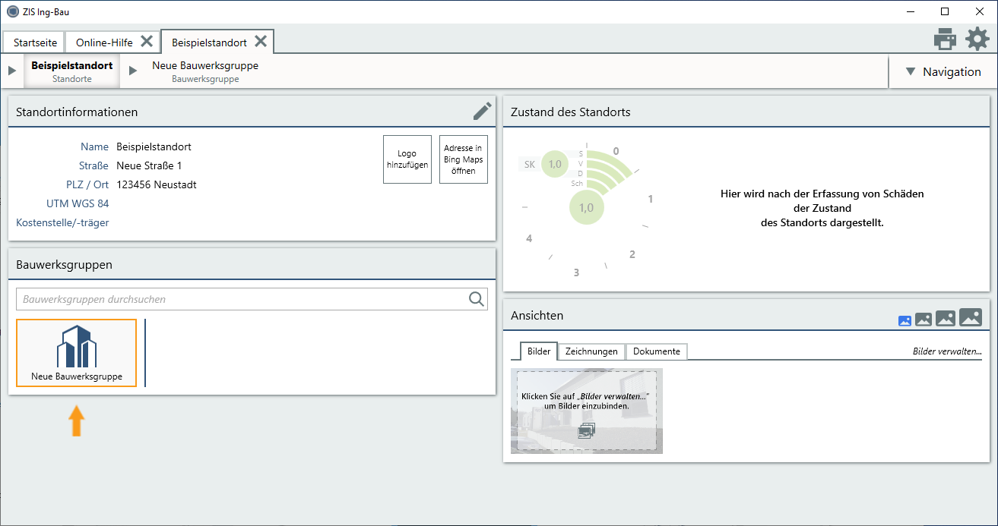The width and height of the screenshot is (998, 526).
Task: Open the Bilder verwalten link
Action: point(946,351)
